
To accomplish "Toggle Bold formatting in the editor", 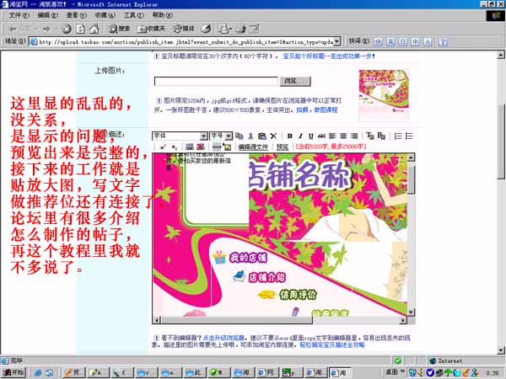I will 289,136.
